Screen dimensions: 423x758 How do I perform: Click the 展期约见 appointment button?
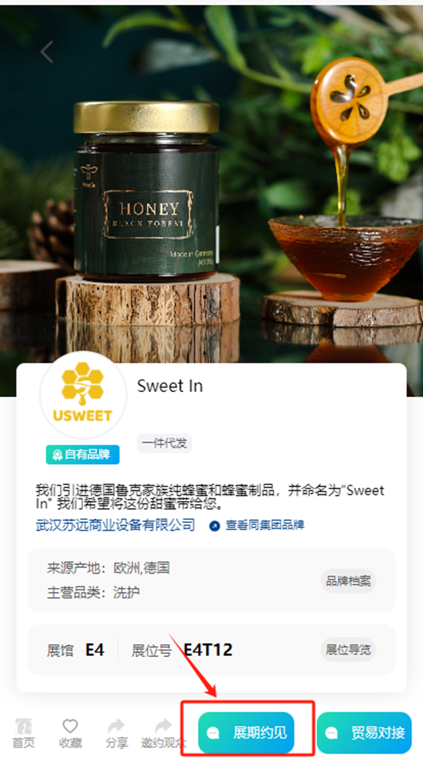point(246,733)
